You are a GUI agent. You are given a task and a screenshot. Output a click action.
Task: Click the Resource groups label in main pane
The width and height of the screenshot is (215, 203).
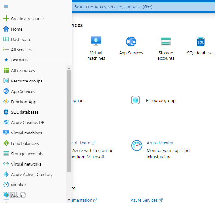(161, 100)
